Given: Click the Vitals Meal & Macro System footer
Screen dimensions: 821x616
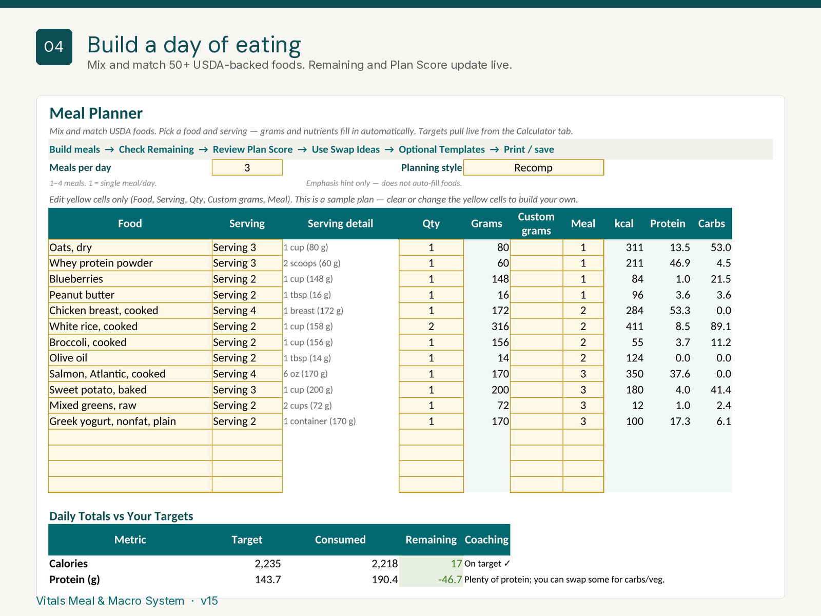Looking at the screenshot, I should click(127, 601).
